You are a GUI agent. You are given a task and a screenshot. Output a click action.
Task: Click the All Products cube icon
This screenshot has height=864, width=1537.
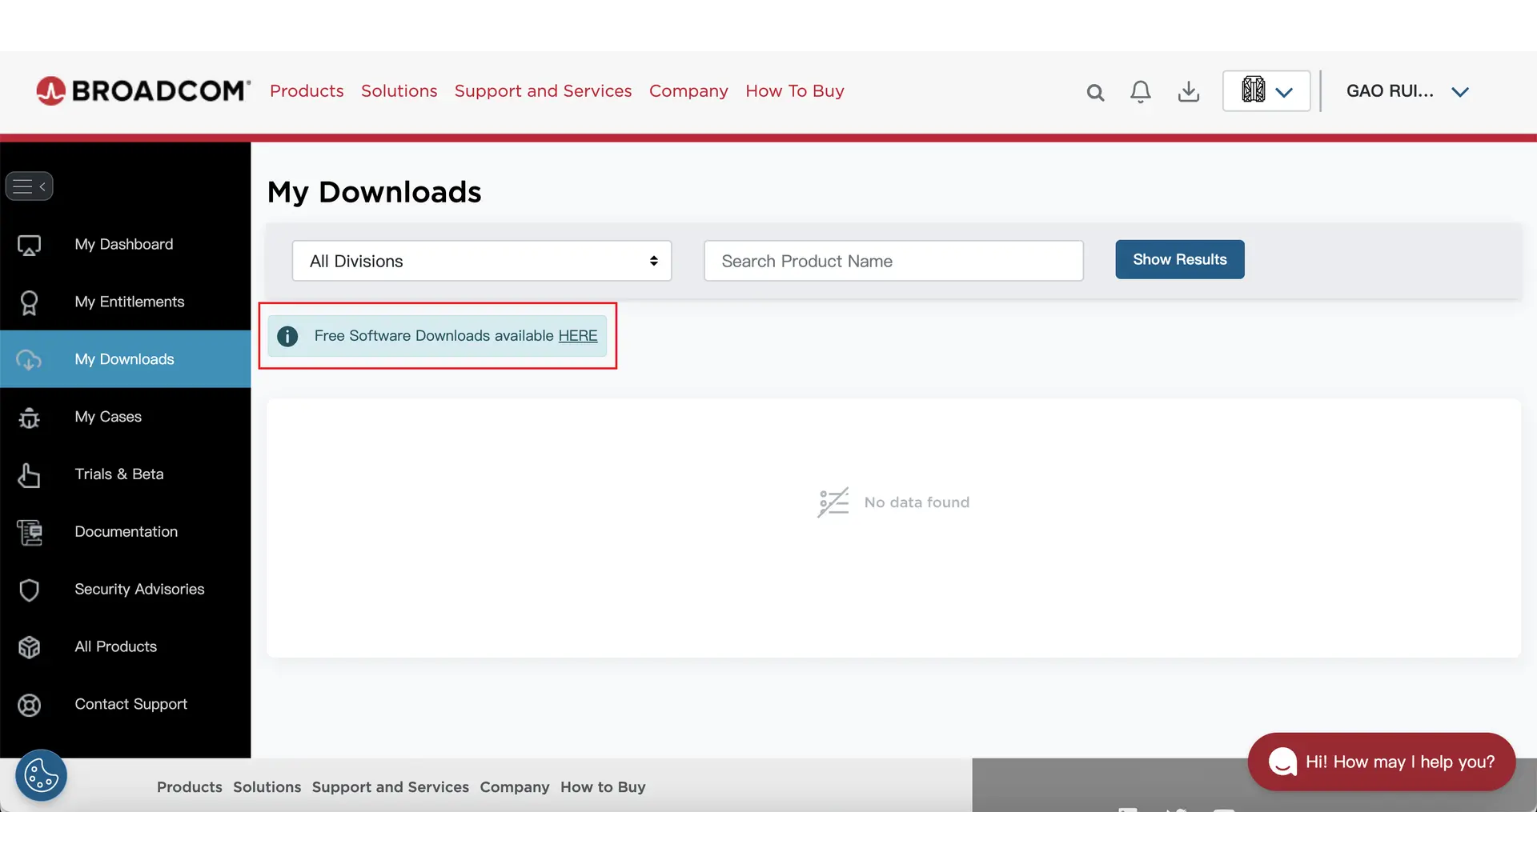point(30,647)
